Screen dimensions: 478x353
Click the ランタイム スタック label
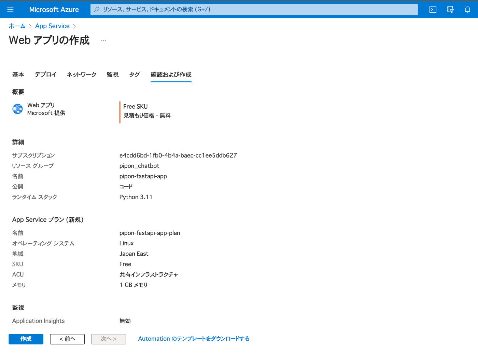[34, 197]
